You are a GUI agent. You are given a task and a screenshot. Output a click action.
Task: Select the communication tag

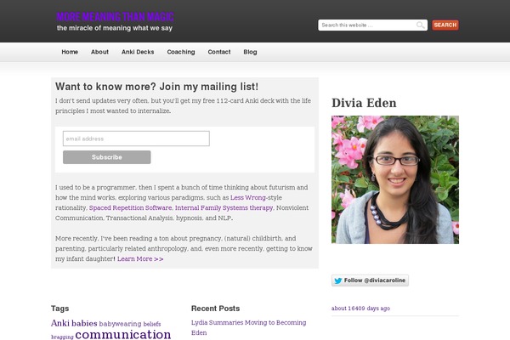point(123,334)
